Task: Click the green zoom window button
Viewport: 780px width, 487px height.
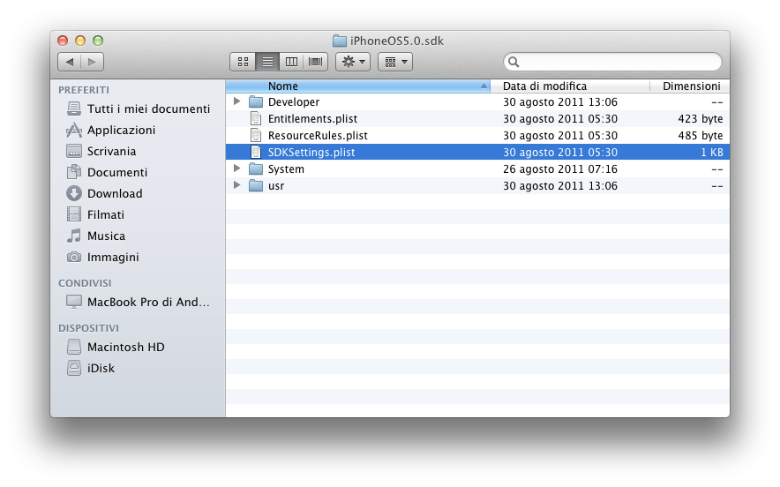Action: (x=98, y=41)
